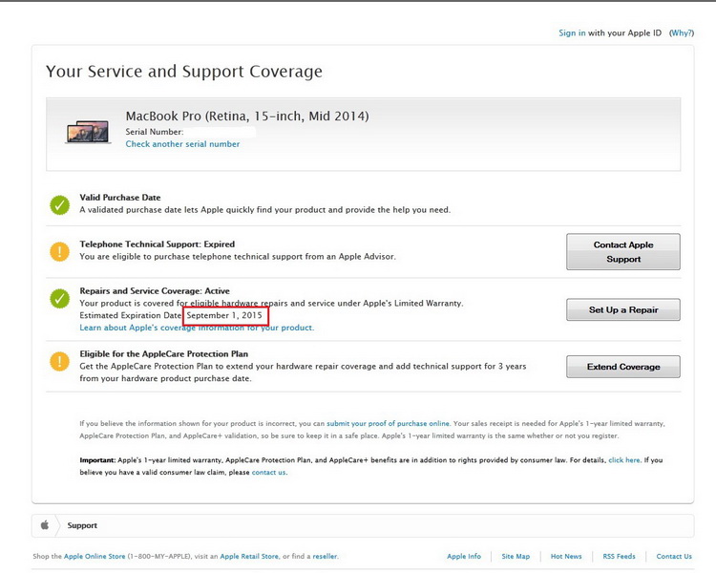Image resolution: width=716 pixels, height=573 pixels.
Task: Open the Site Map footer link
Action: 516,556
